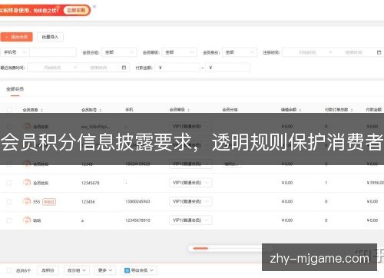The width and height of the screenshot is (384, 278).
Task: Tick the checkbox for the account a row
Action: (x=9, y=220)
